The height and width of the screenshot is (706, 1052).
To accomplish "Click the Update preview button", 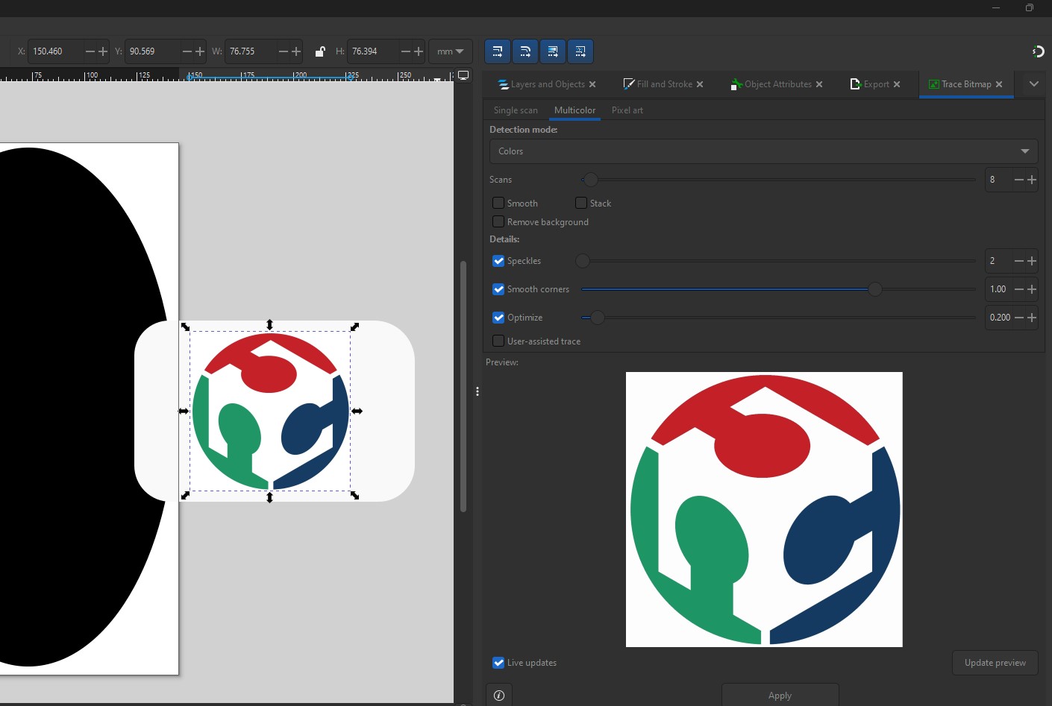I will pyautogui.click(x=995, y=663).
